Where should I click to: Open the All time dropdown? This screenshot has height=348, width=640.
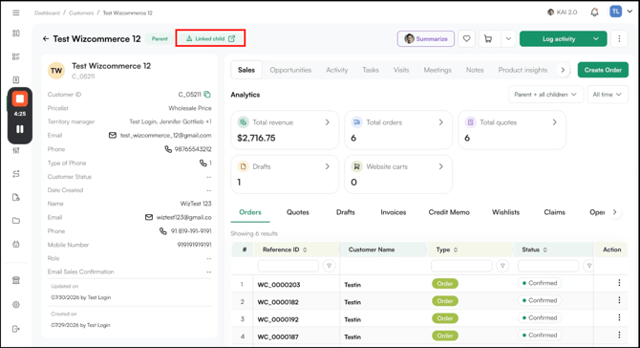tap(608, 95)
